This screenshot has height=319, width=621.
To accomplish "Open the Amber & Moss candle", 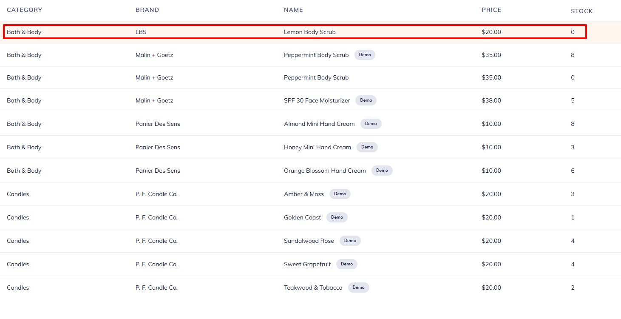I will click(x=303, y=194).
